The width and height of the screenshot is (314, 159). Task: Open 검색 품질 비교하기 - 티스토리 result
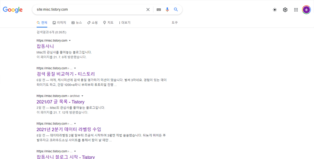pos(66,74)
